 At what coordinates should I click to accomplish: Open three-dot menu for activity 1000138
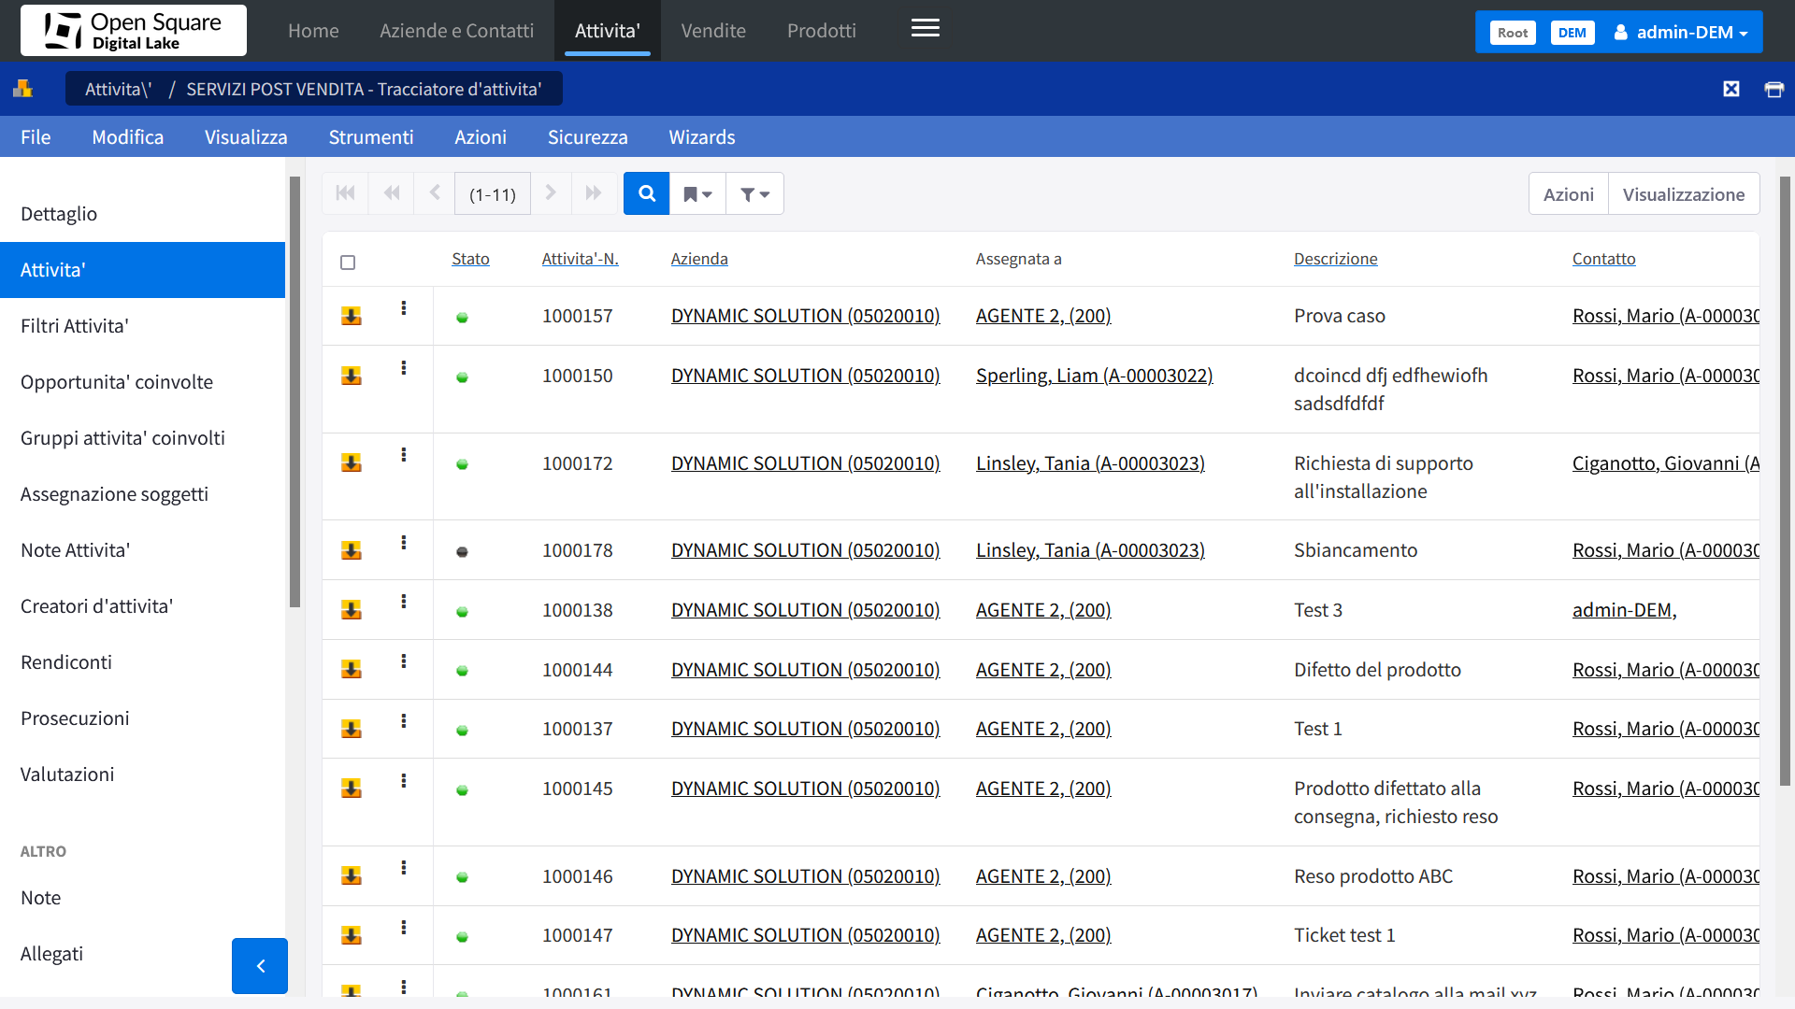click(x=404, y=602)
